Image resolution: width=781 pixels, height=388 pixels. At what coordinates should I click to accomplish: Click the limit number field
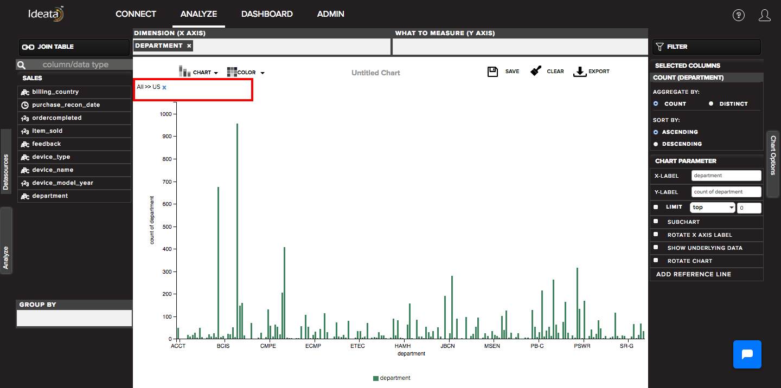pos(749,208)
